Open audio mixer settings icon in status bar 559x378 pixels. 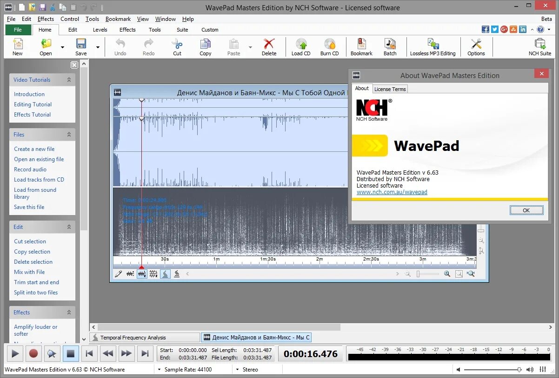(542, 370)
